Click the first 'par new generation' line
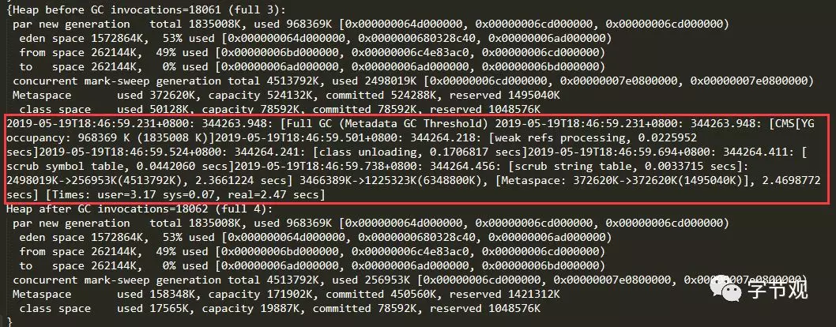The height and width of the screenshot is (327, 836). pyautogui.click(x=371, y=24)
